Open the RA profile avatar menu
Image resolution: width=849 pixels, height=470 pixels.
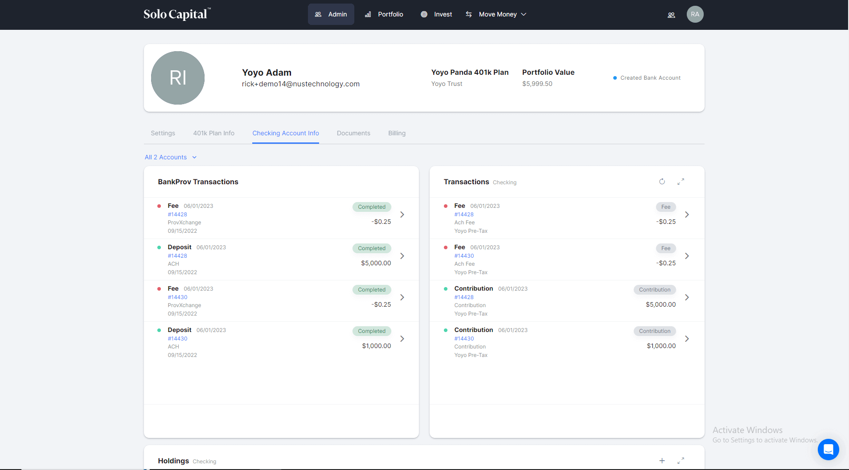click(695, 14)
